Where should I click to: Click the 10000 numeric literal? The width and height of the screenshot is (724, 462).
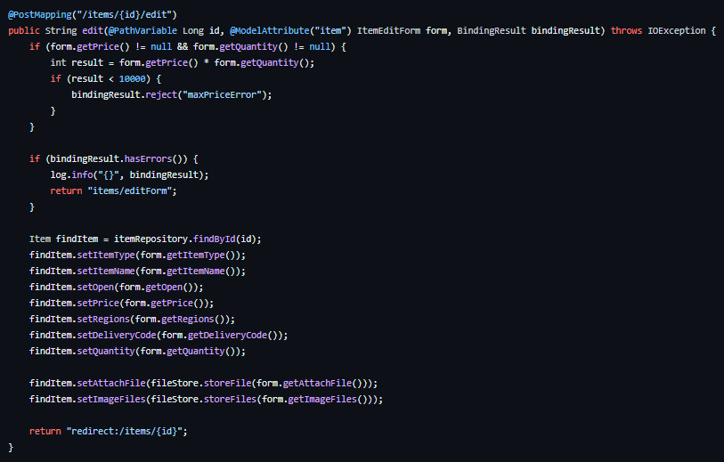132,79
